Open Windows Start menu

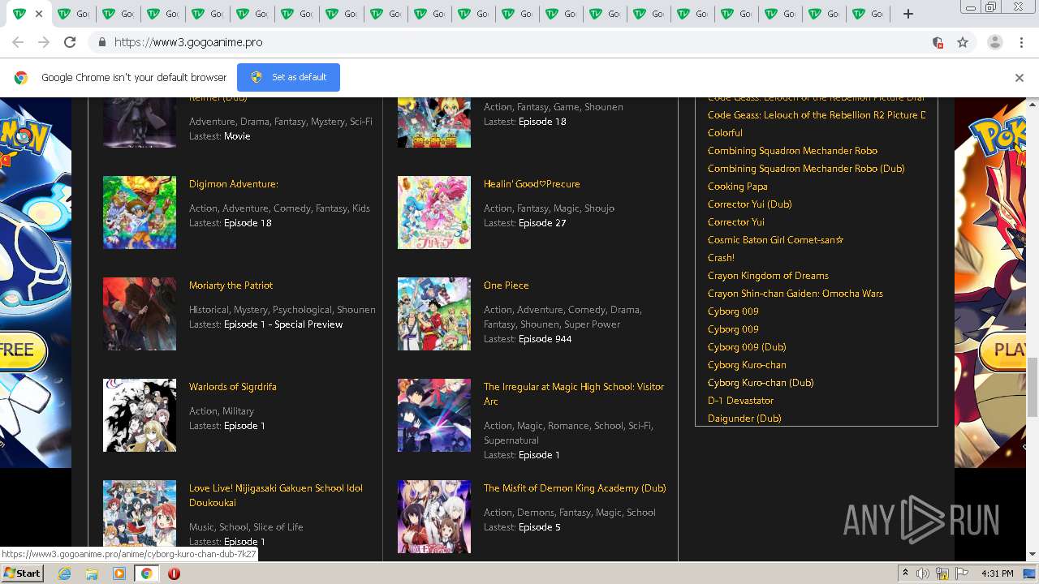pyautogui.click(x=23, y=573)
